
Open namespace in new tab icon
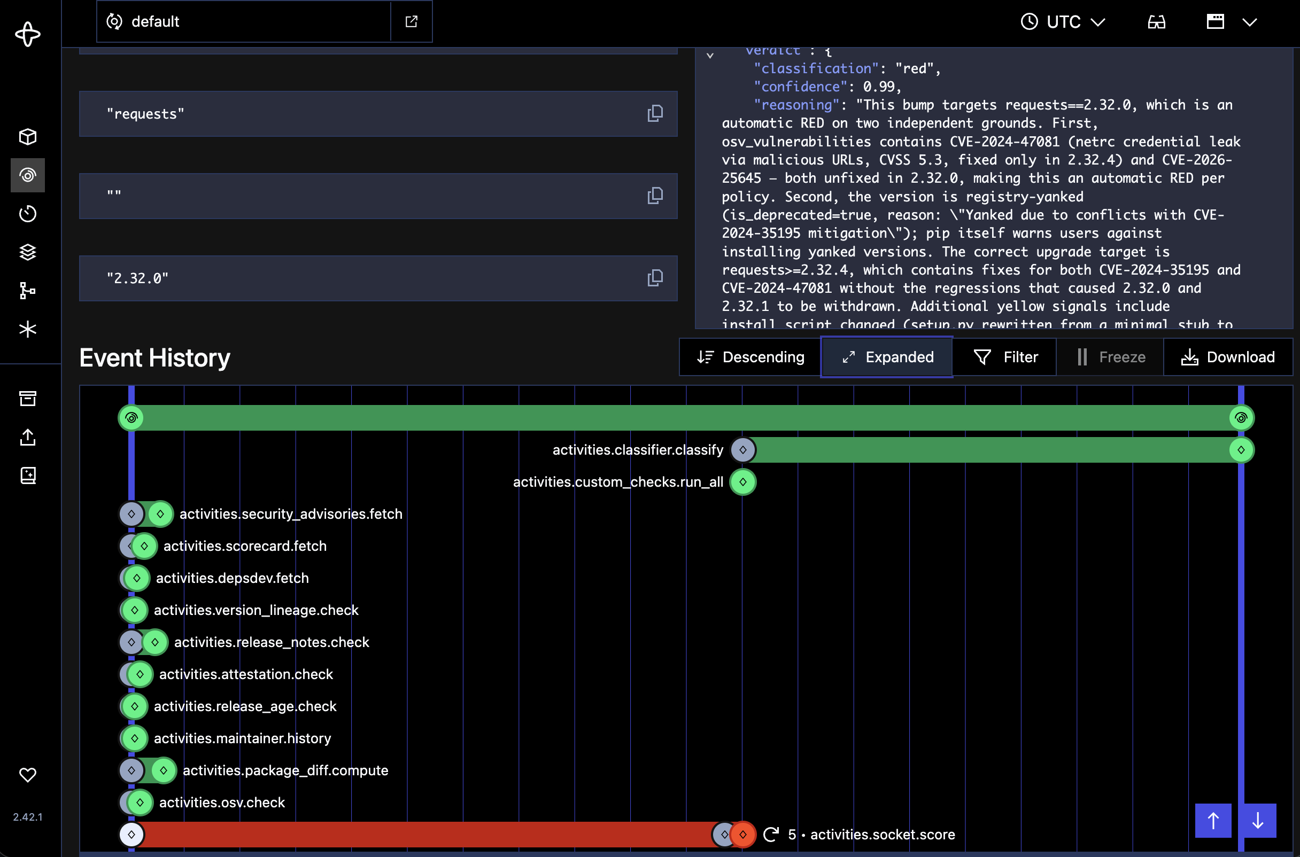point(411,21)
